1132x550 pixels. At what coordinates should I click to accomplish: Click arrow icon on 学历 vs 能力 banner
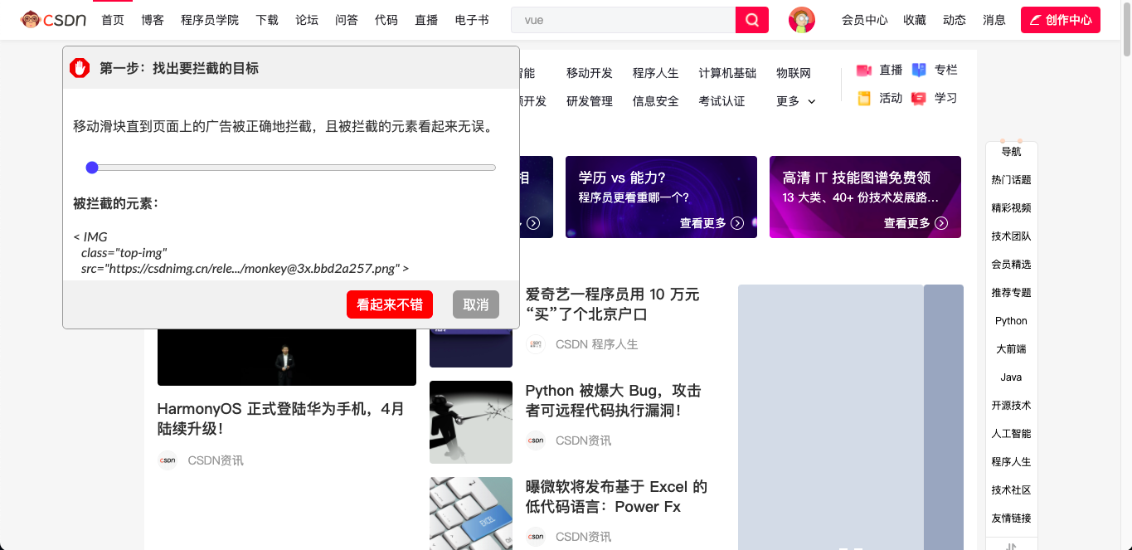coord(737,223)
